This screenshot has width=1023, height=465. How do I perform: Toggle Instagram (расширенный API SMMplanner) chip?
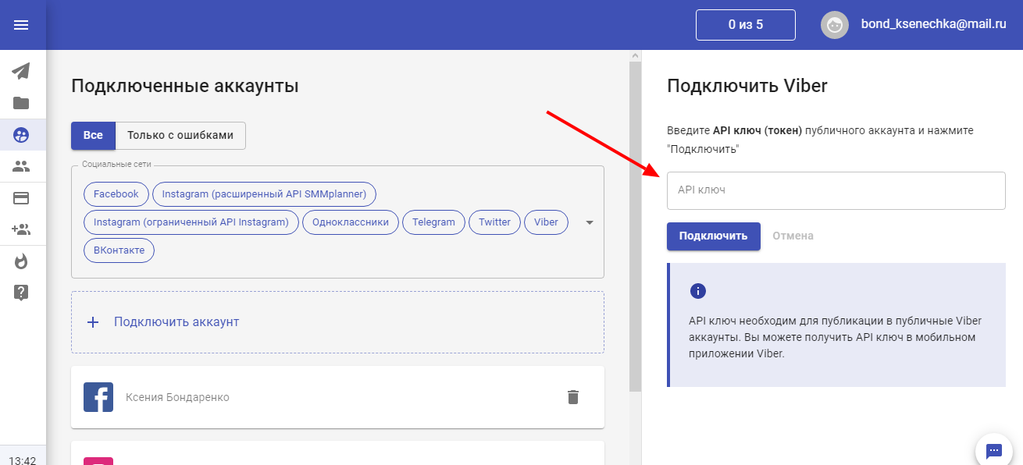click(x=265, y=194)
